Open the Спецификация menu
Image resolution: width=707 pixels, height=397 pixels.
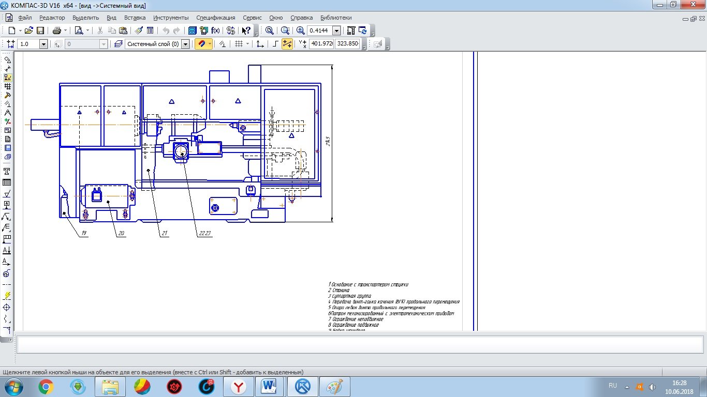click(x=215, y=18)
